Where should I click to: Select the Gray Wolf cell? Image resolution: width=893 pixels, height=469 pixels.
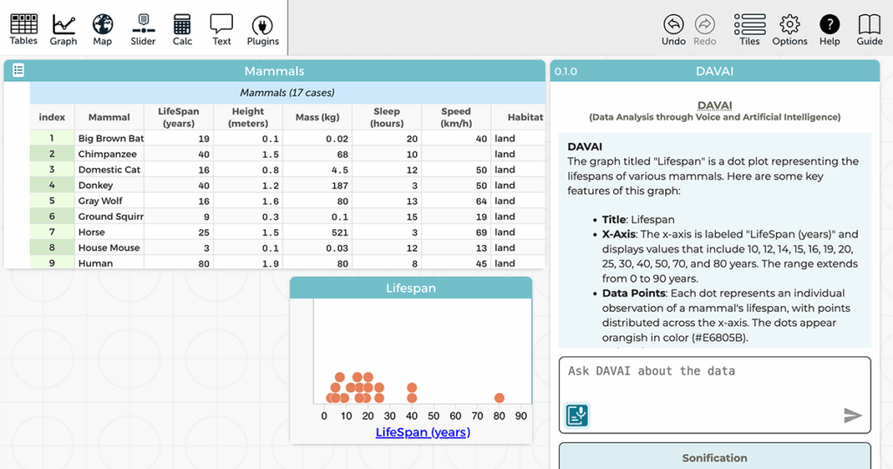tap(109, 201)
